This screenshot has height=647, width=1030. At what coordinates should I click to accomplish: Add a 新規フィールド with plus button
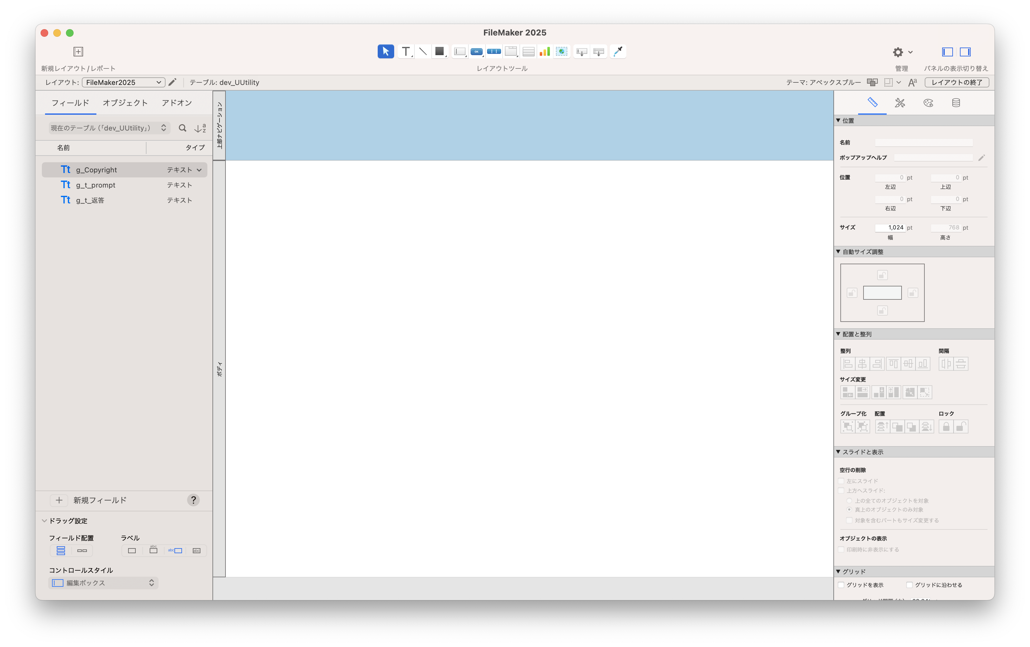pos(59,500)
